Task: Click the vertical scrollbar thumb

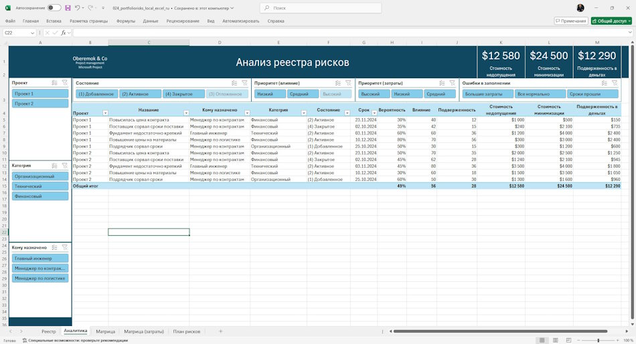Action: (632, 181)
